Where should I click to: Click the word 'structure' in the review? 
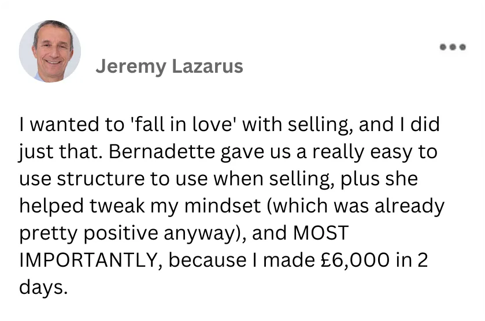[102, 180]
